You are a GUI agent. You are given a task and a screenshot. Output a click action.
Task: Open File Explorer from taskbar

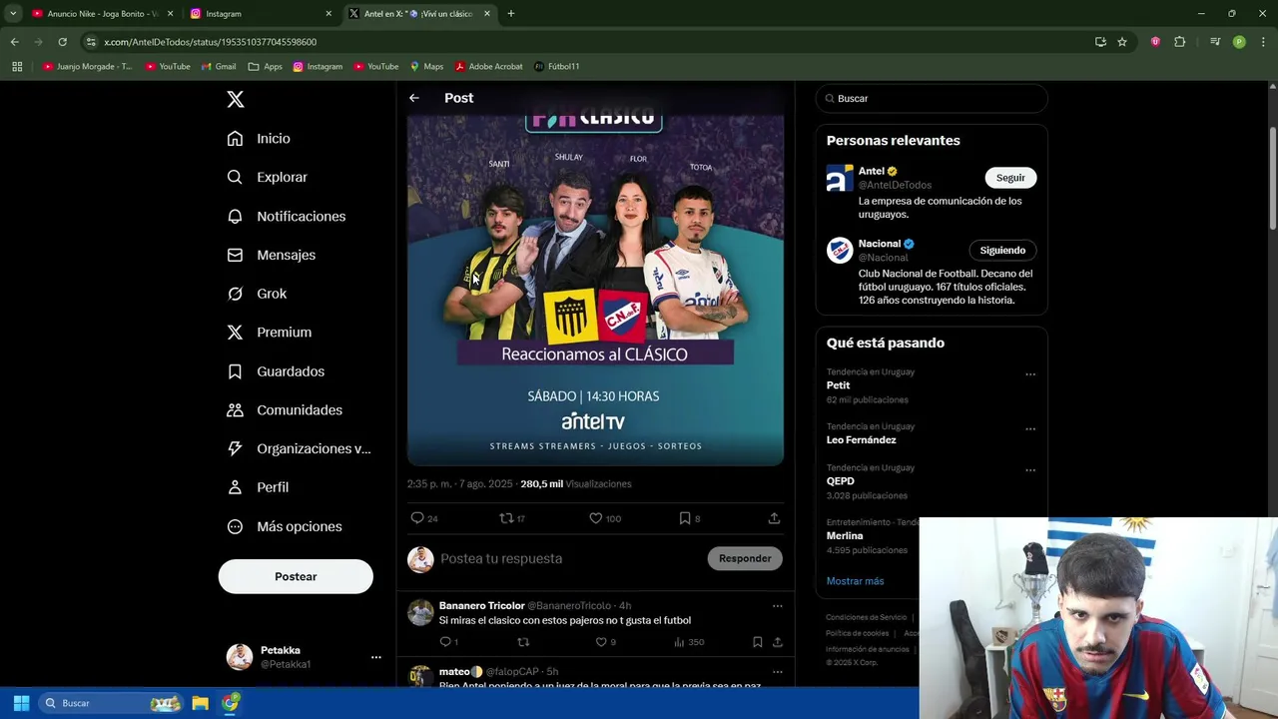[200, 703]
